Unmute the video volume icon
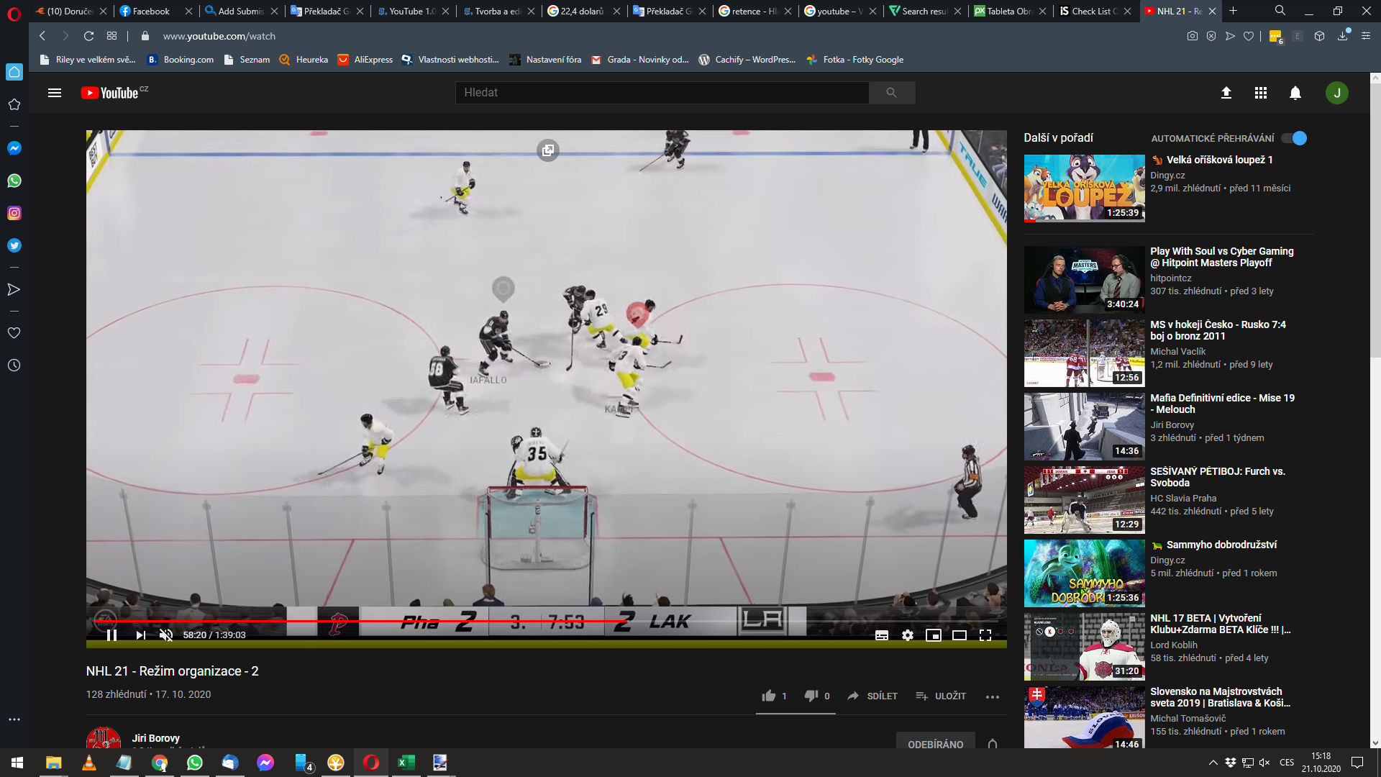 point(166,635)
